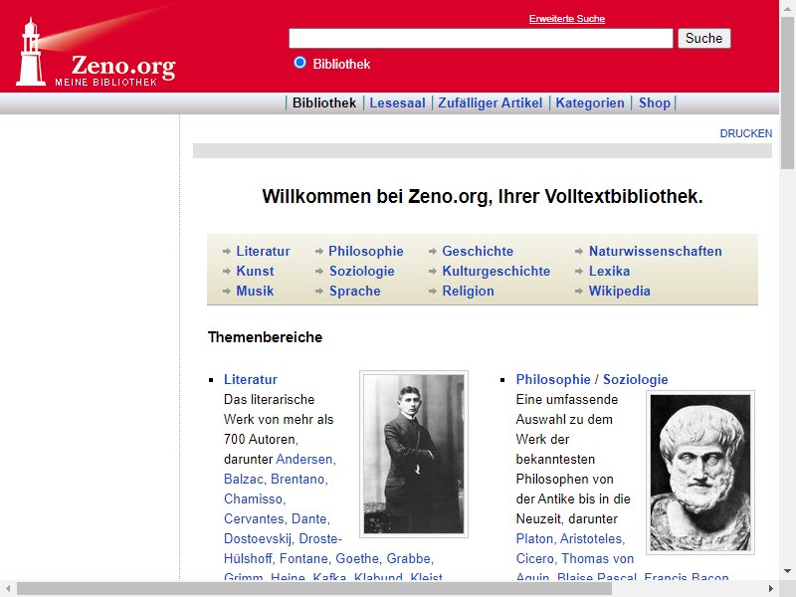Open Soziologie in the category box
Viewport: 796px width, 597px height.
coord(362,271)
